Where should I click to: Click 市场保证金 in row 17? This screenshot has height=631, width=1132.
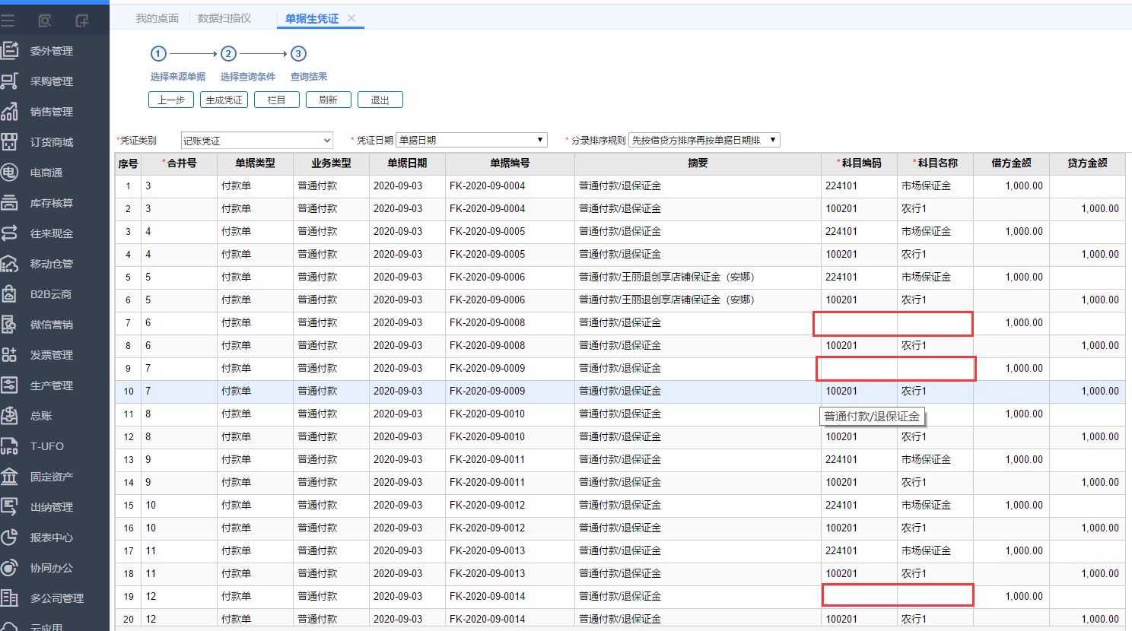[x=926, y=551]
